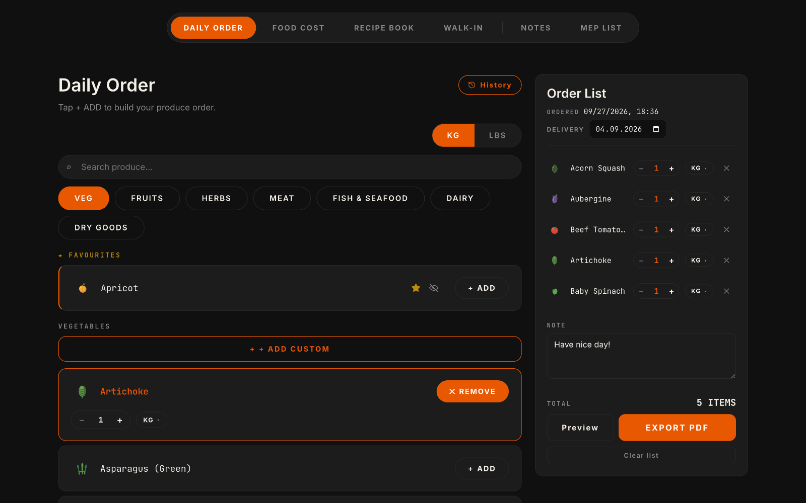Focus the Search produce field
The height and width of the screenshot is (503, 806).
[290, 167]
